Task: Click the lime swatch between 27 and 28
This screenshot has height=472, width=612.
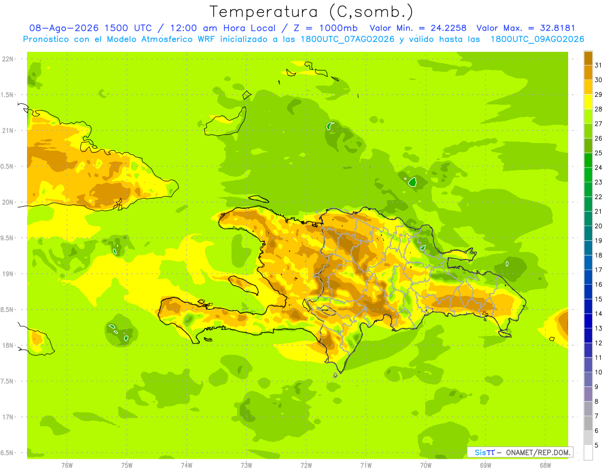Action: tap(589, 116)
